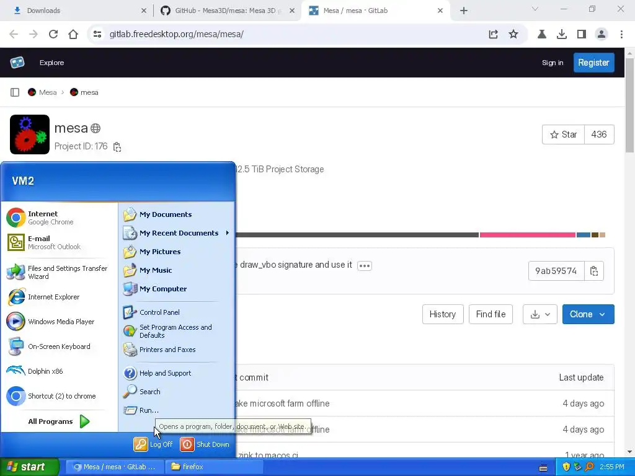View site information icon in address bar
The height and width of the screenshot is (476, 635).
click(97, 35)
